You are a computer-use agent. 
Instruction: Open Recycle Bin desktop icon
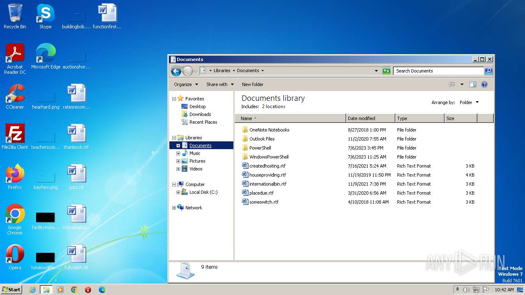coord(15,16)
